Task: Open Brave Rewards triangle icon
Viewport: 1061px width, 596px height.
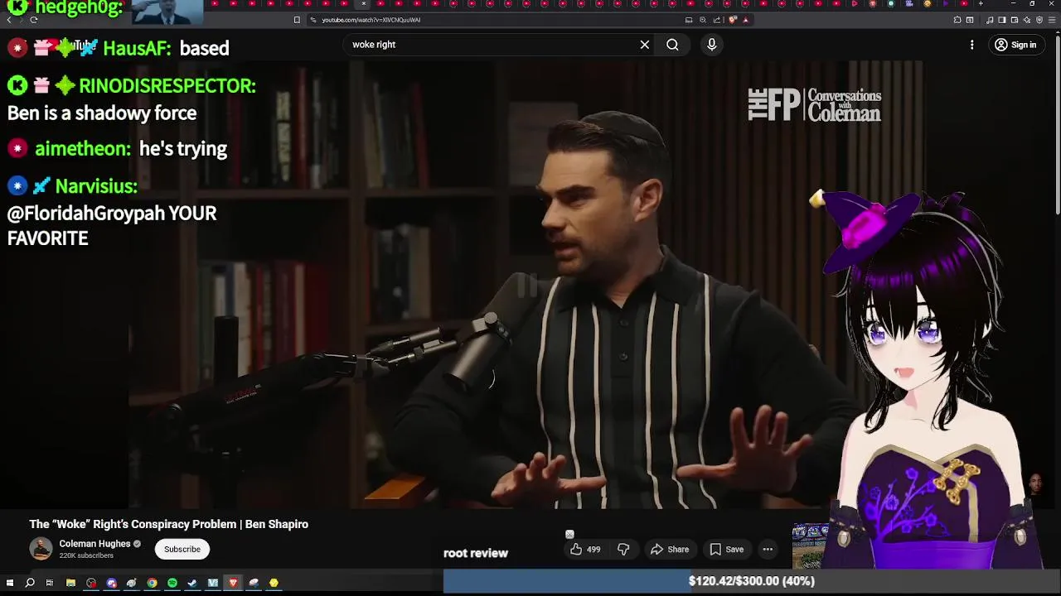Action: [746, 20]
